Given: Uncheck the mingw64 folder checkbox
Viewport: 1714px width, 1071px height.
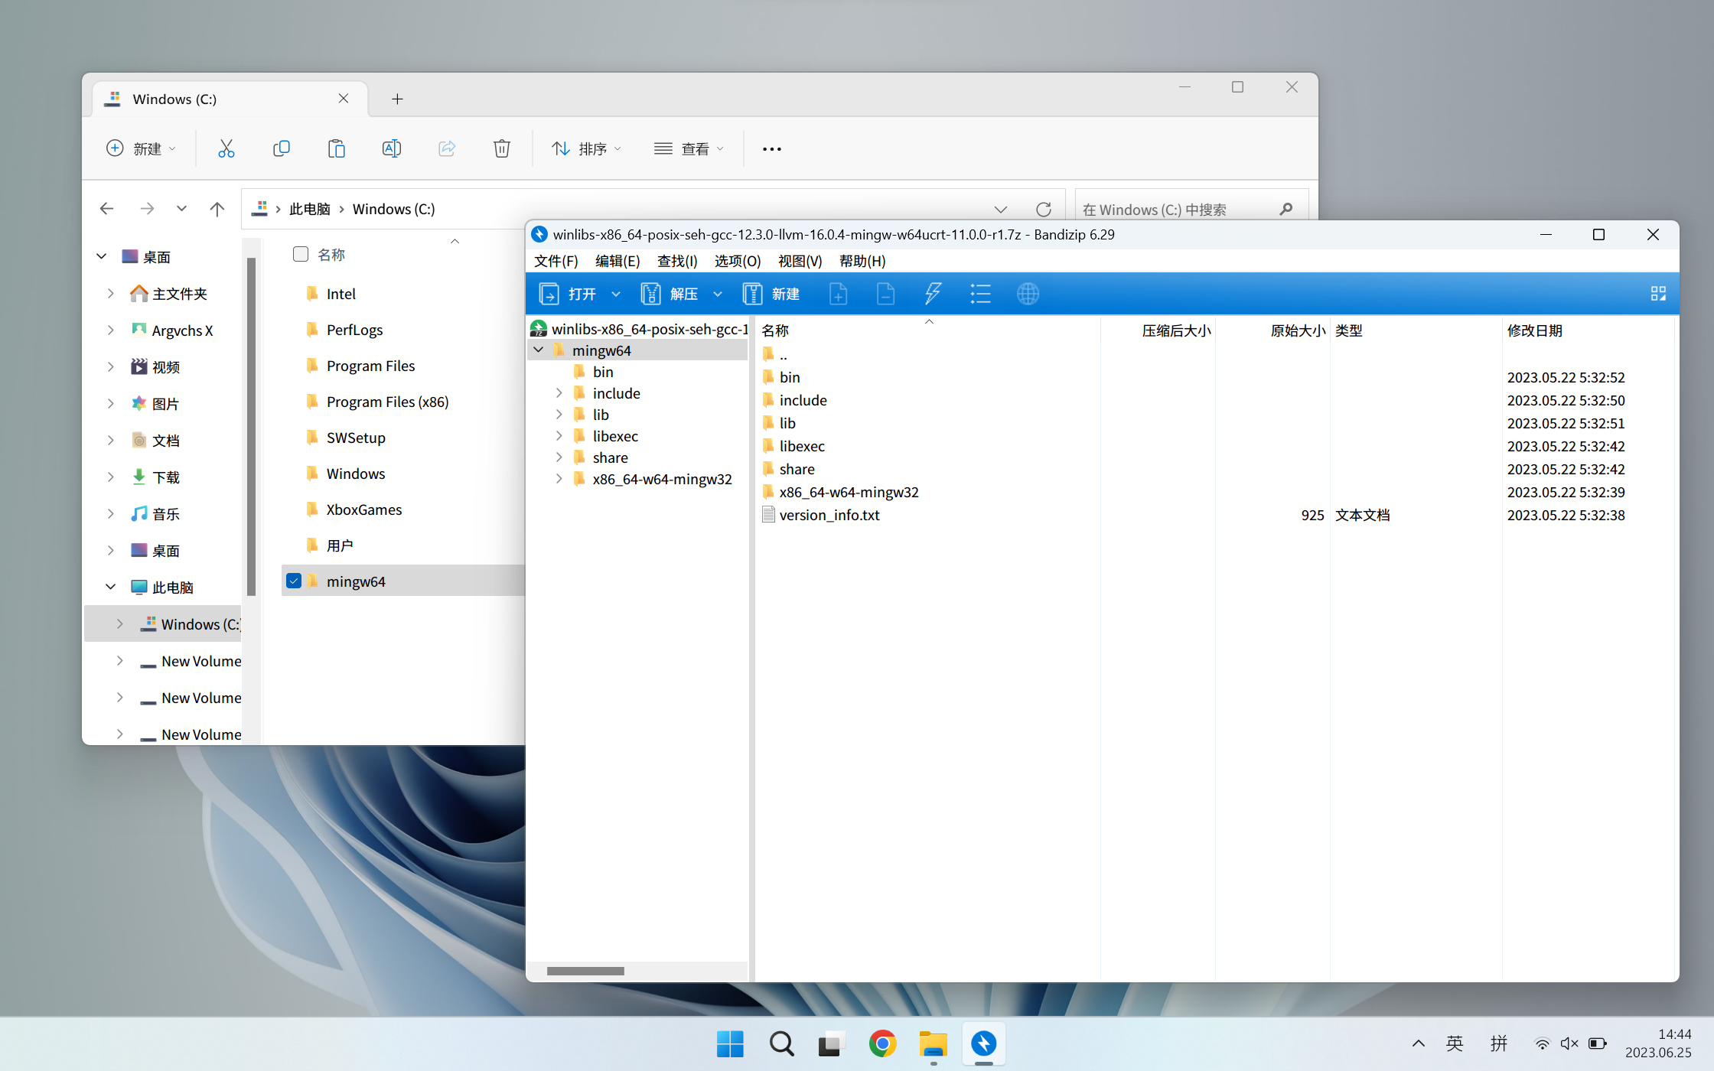Looking at the screenshot, I should 294,581.
